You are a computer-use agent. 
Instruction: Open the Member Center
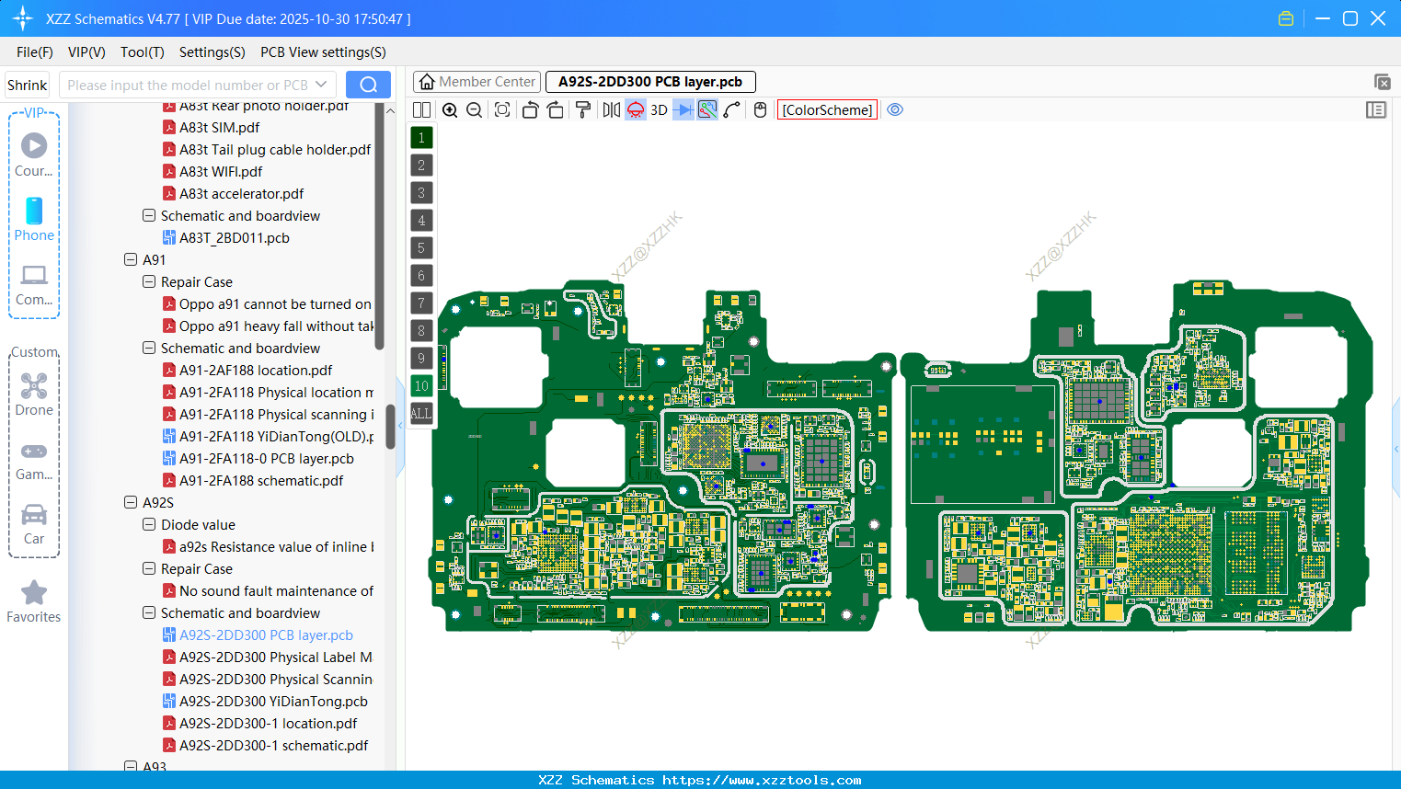[x=477, y=81]
